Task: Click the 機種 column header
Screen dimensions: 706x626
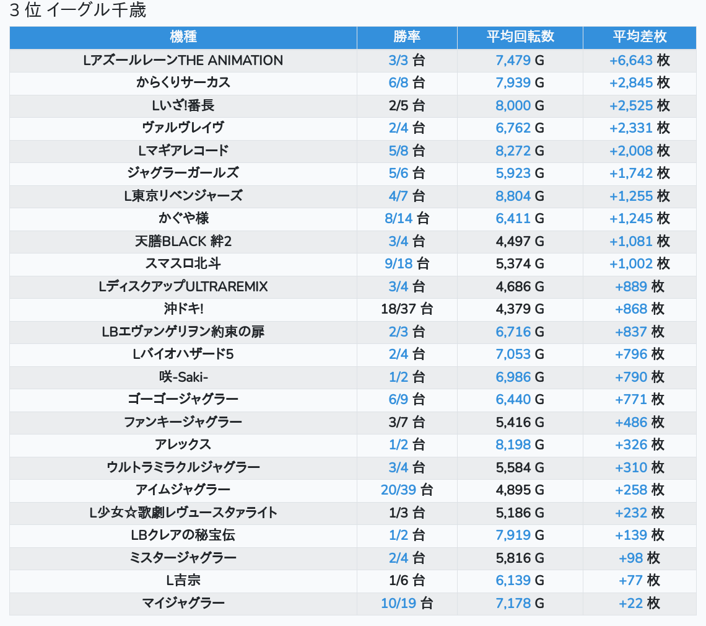Action: click(x=183, y=37)
